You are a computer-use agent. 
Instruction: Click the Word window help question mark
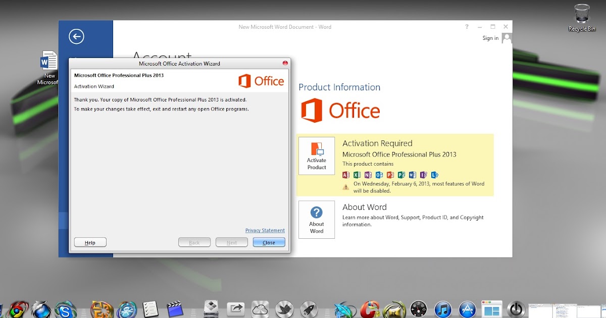pos(467,27)
